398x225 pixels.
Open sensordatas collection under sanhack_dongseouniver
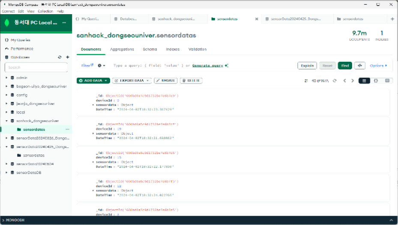[34, 129]
